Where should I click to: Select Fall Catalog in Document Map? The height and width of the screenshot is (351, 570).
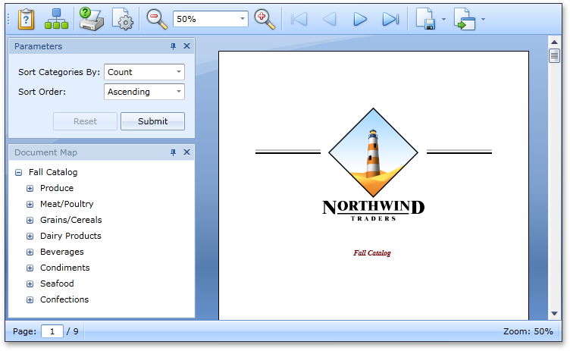point(53,172)
